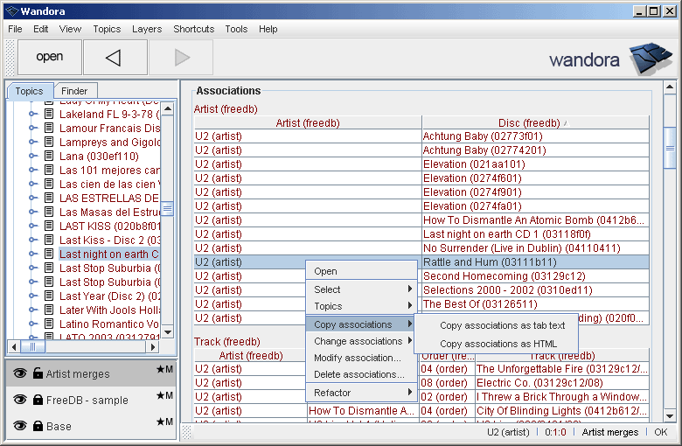Click the star M marker on FreeDB - sample layer

[165, 395]
